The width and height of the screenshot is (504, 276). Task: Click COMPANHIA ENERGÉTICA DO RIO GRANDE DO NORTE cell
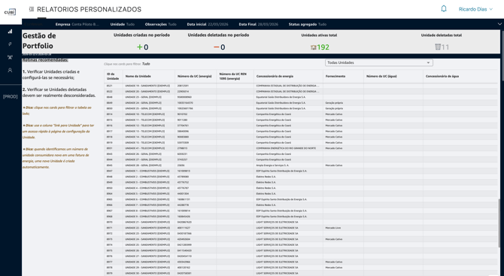click(288, 148)
